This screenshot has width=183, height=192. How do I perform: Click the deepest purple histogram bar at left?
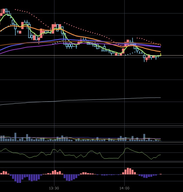tap(19, 178)
